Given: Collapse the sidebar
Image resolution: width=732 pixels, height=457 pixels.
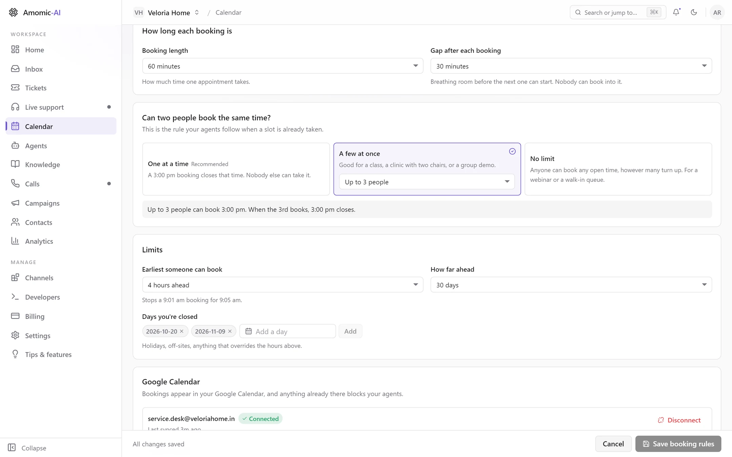Looking at the screenshot, I should [27, 448].
